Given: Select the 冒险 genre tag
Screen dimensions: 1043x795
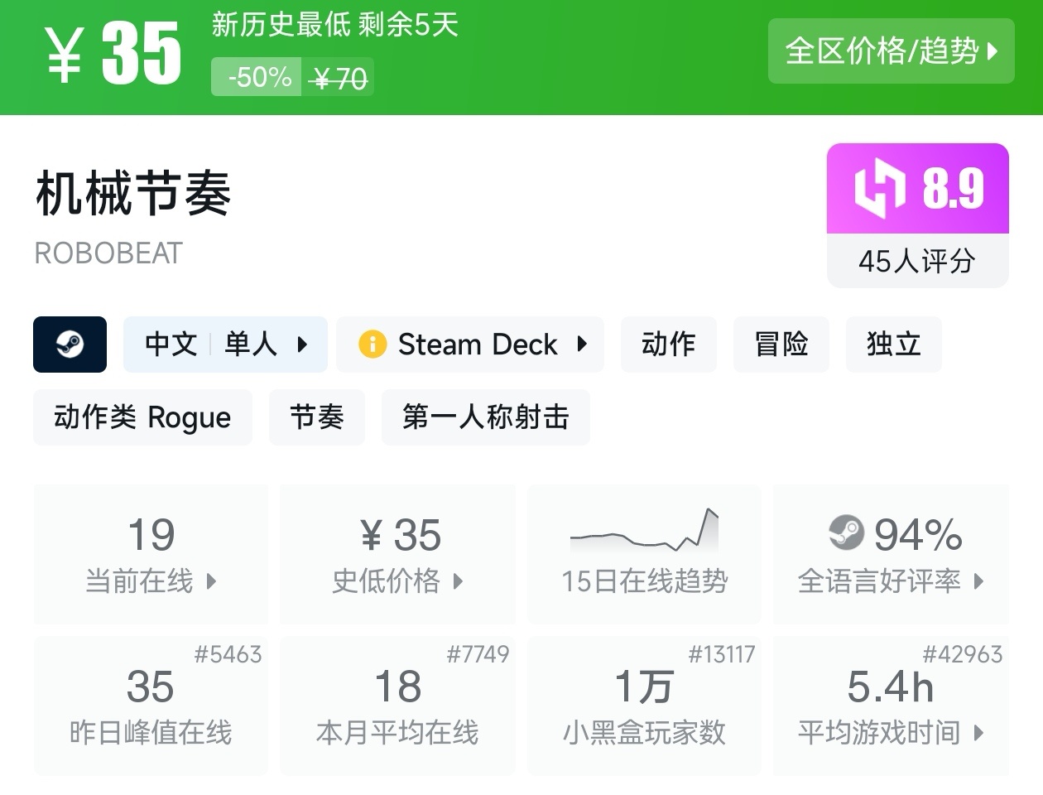Looking at the screenshot, I should [781, 344].
